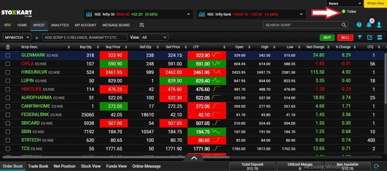This screenshot has width=387, height=171.
Task: Click refresh icon next to Net Available
Action: [377, 166]
